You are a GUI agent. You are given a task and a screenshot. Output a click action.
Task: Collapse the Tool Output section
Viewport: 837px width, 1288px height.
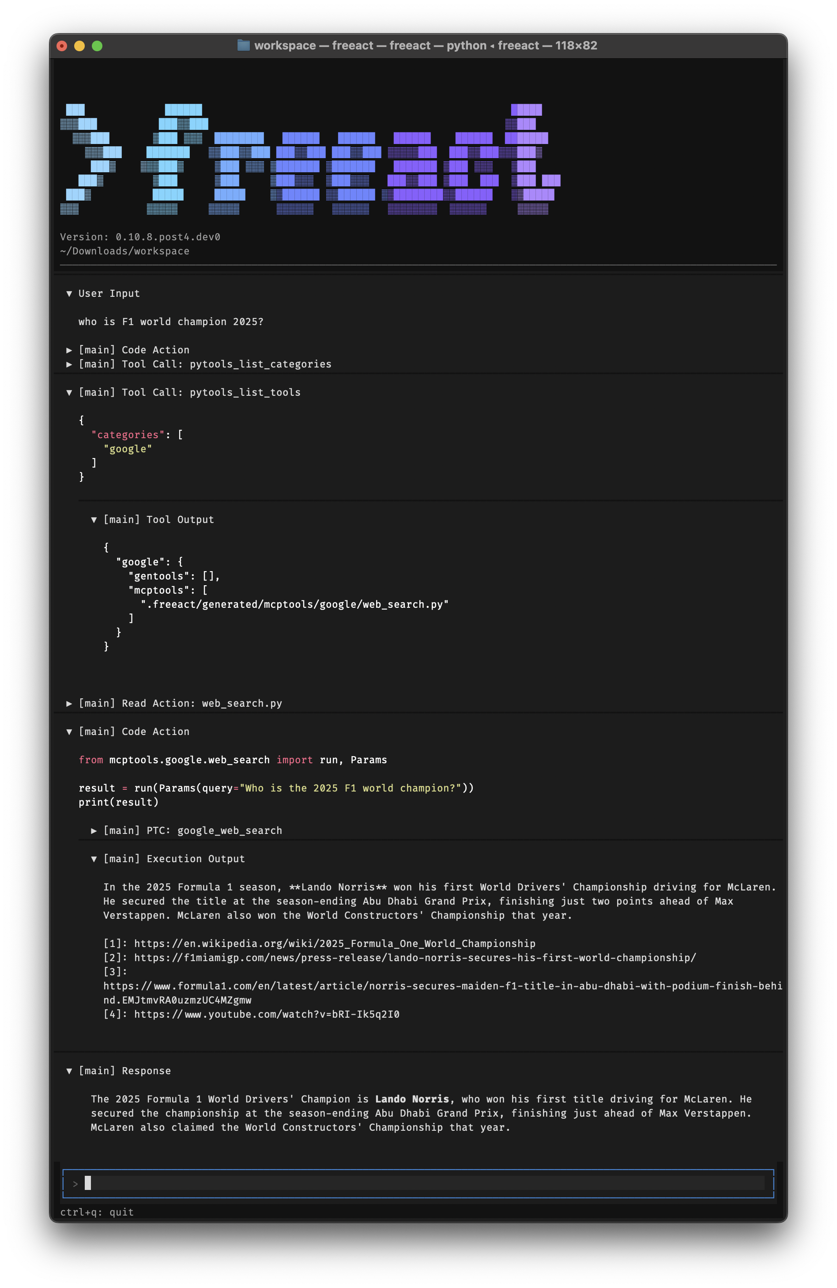(x=94, y=519)
